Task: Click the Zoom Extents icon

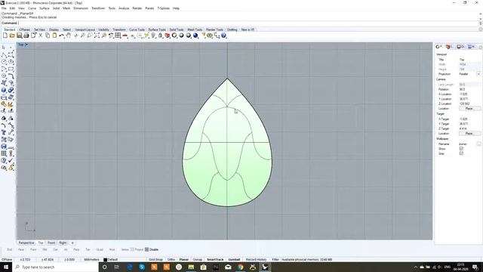Action: (x=97, y=36)
